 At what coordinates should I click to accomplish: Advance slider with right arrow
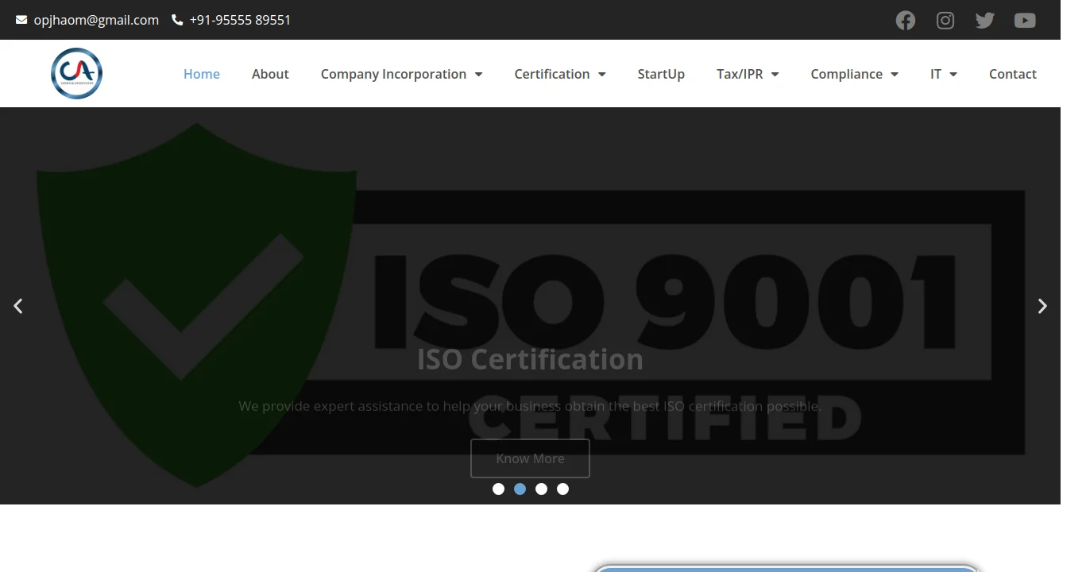(x=1042, y=306)
